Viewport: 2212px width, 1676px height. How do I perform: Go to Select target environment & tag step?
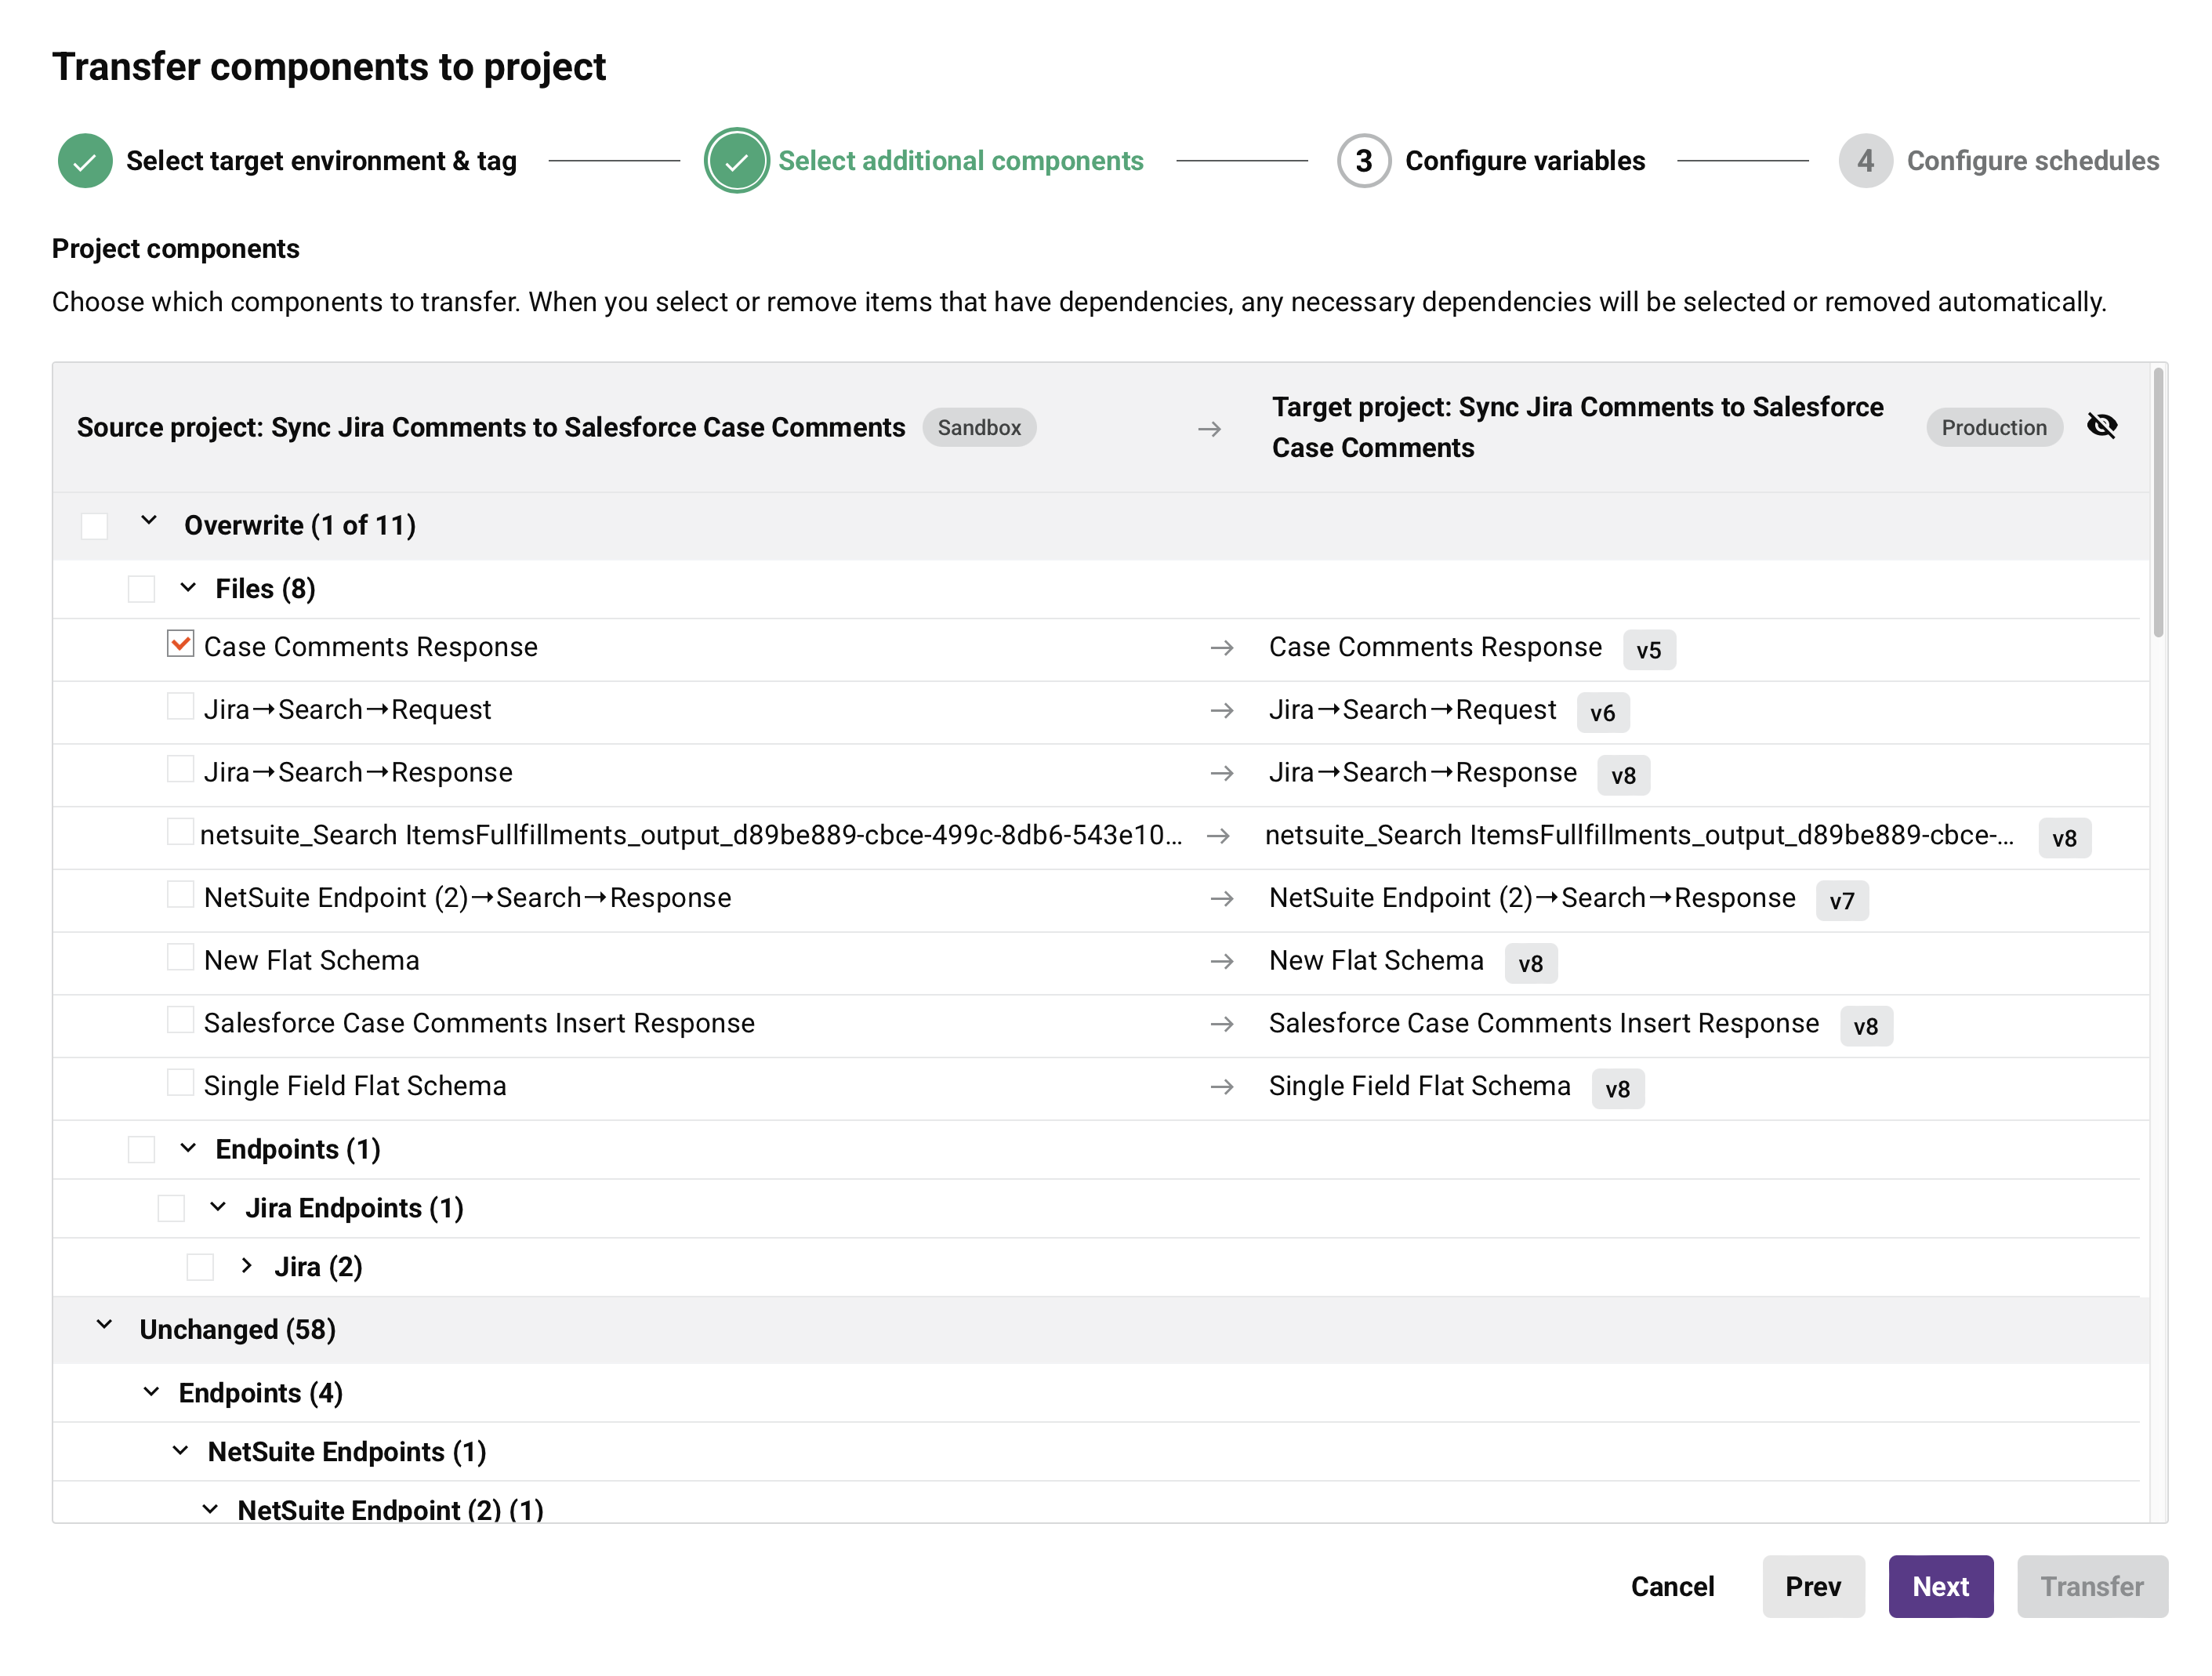click(x=321, y=161)
